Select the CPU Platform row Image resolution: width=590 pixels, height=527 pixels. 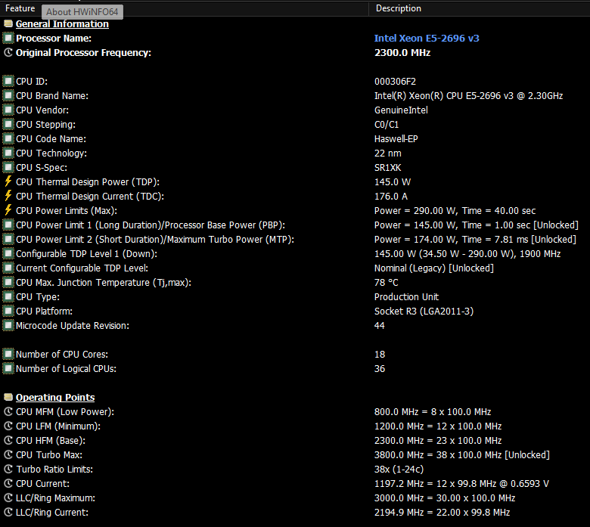[47, 312]
